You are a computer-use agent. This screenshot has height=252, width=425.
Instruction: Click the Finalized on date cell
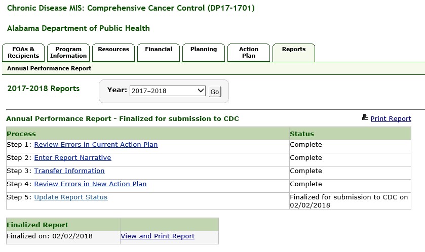point(50,236)
